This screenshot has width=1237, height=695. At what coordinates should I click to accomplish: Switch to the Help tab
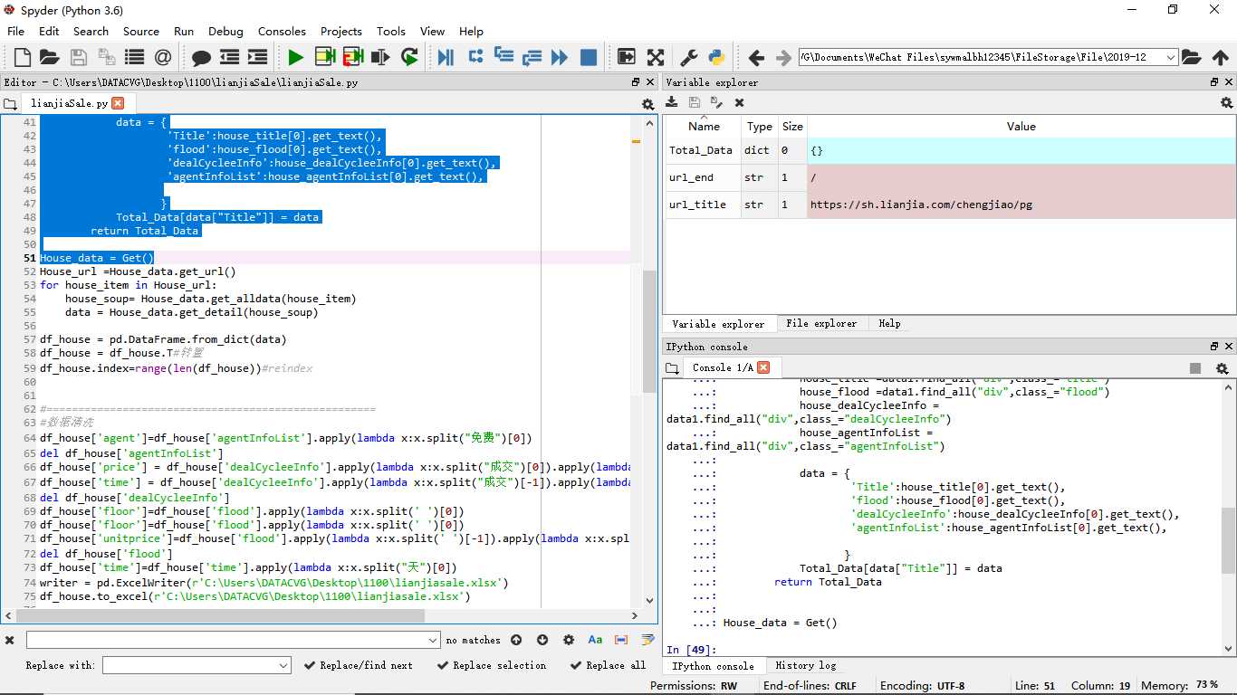tap(889, 323)
